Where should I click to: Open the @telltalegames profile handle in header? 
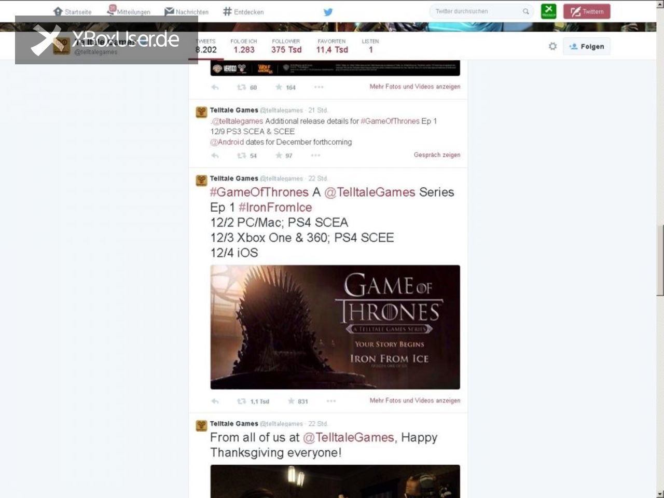tap(95, 52)
